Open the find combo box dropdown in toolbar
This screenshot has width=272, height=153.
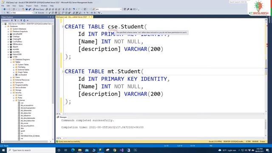(121, 9)
